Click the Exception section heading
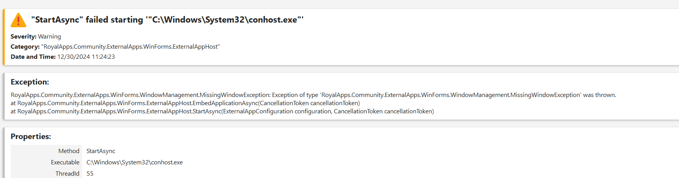The width and height of the screenshot is (679, 178). tap(30, 82)
